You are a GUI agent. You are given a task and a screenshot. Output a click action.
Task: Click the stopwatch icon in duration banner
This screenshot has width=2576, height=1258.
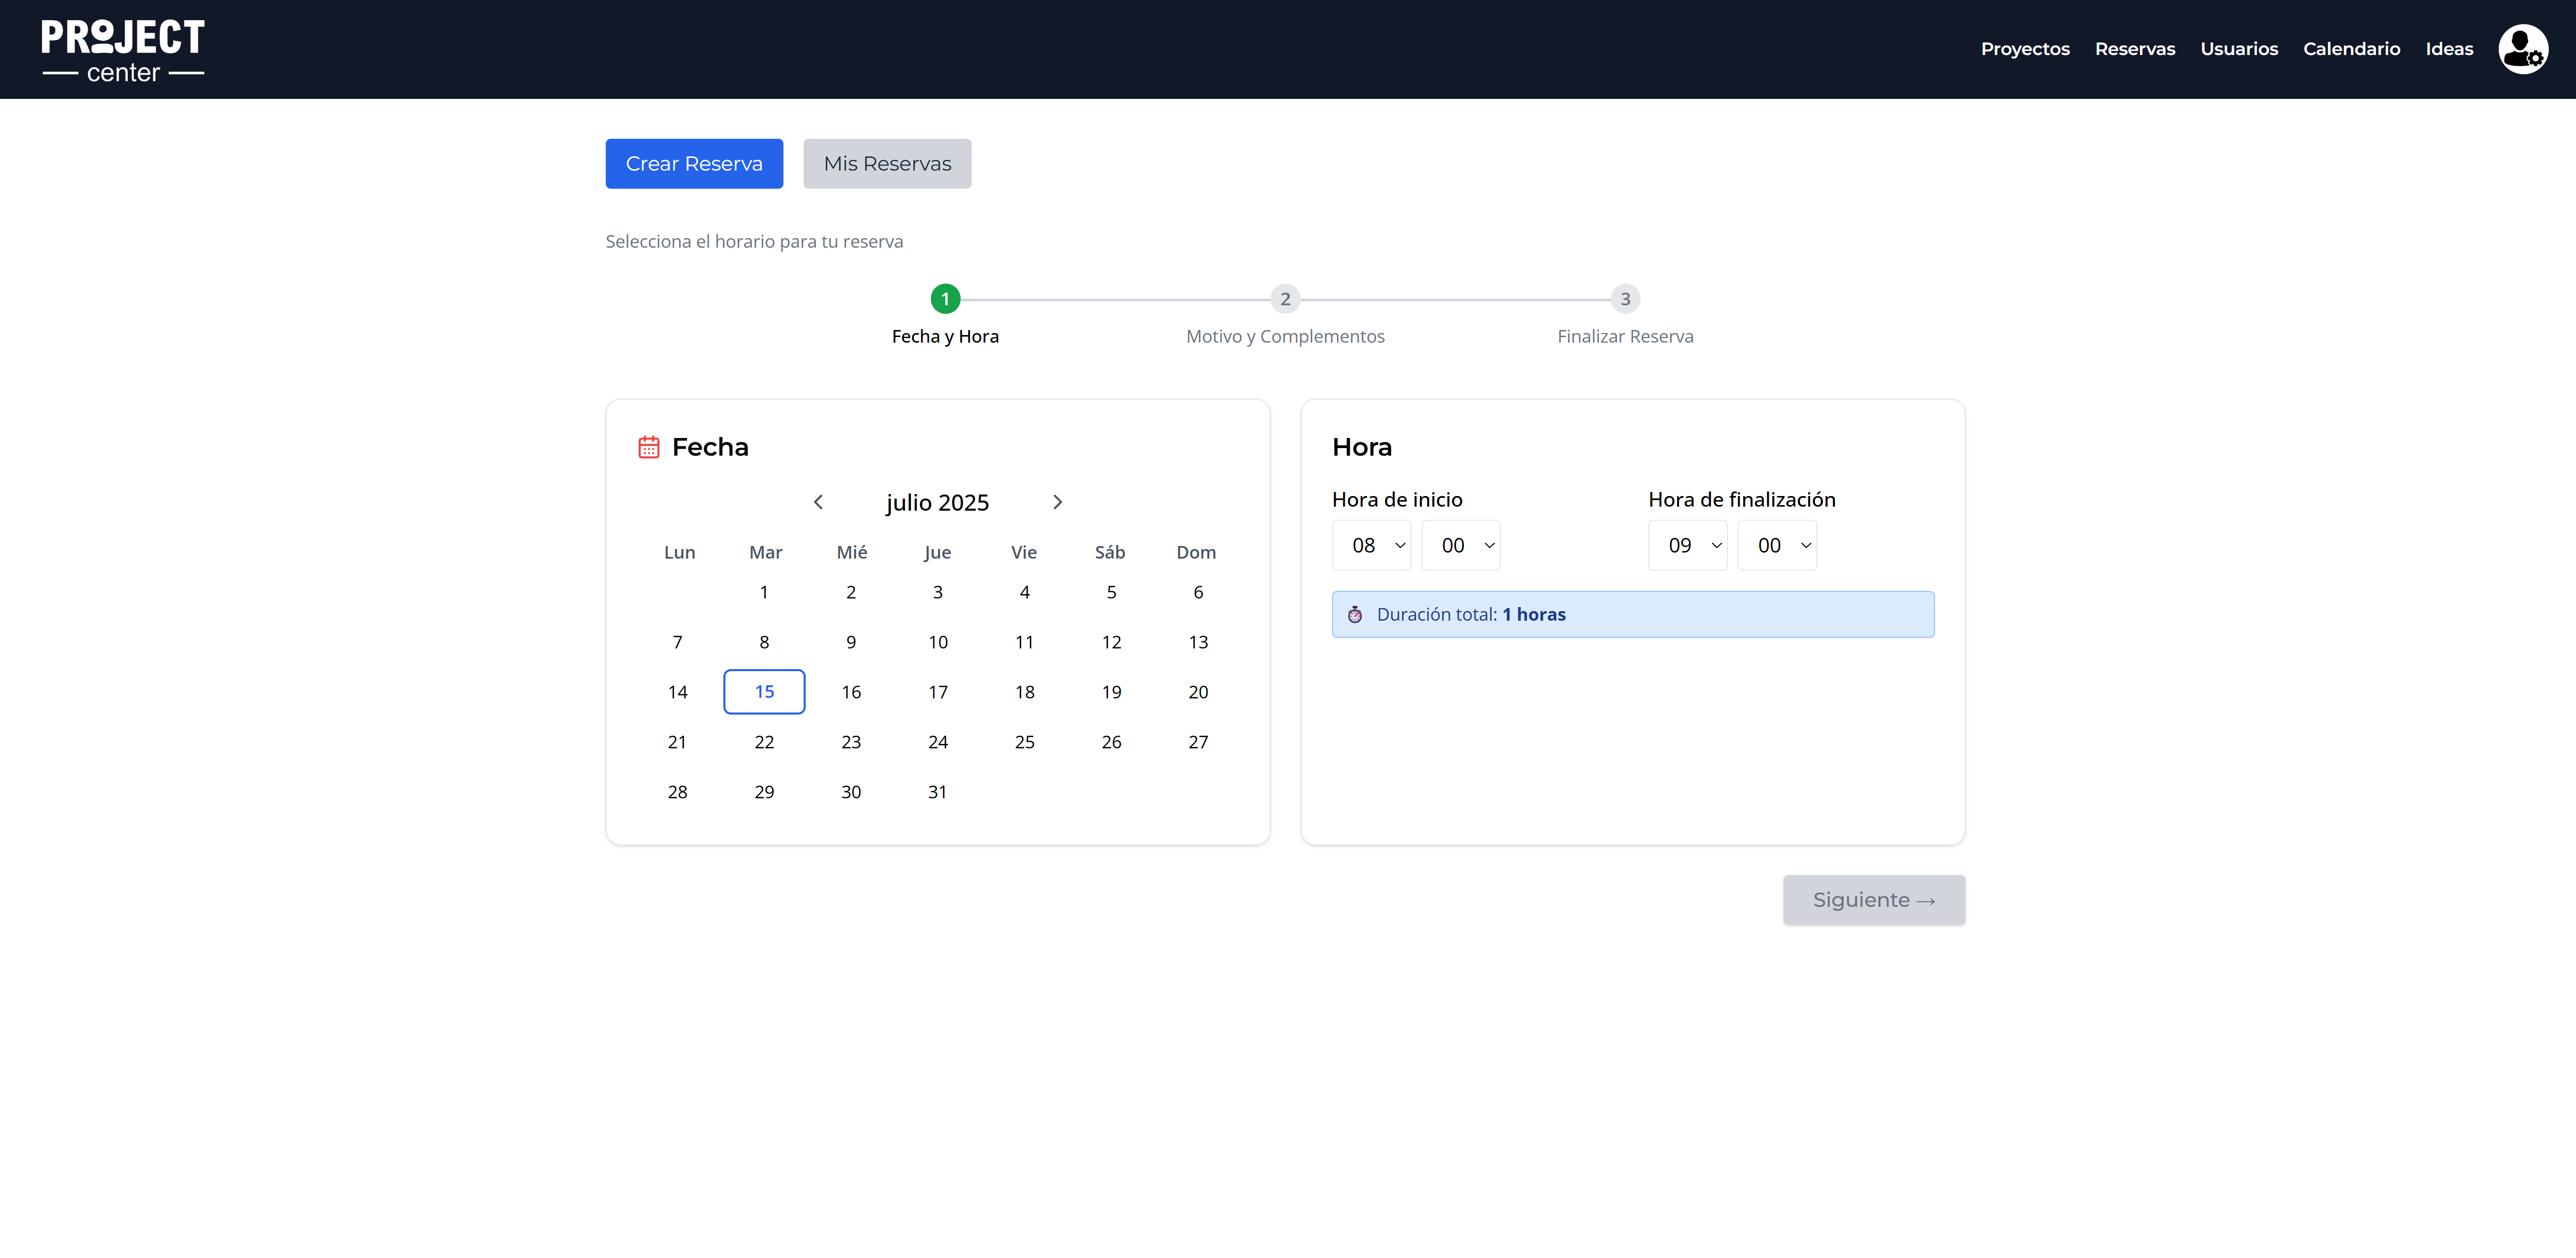click(1355, 614)
